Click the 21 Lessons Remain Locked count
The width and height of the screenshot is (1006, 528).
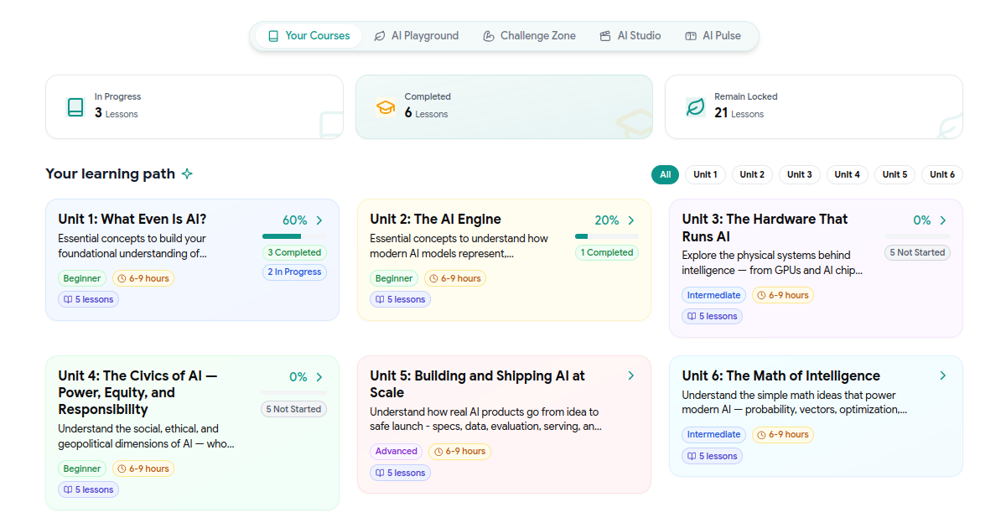[x=739, y=113]
